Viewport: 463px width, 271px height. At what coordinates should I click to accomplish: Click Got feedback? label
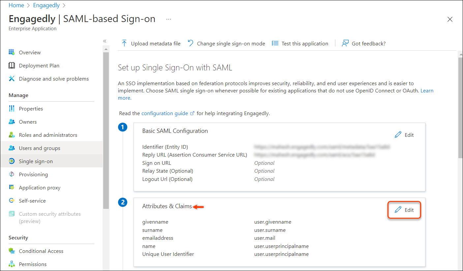pos(369,43)
